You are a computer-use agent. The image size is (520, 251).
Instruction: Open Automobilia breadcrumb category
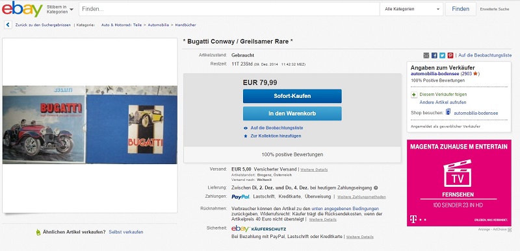(x=158, y=25)
